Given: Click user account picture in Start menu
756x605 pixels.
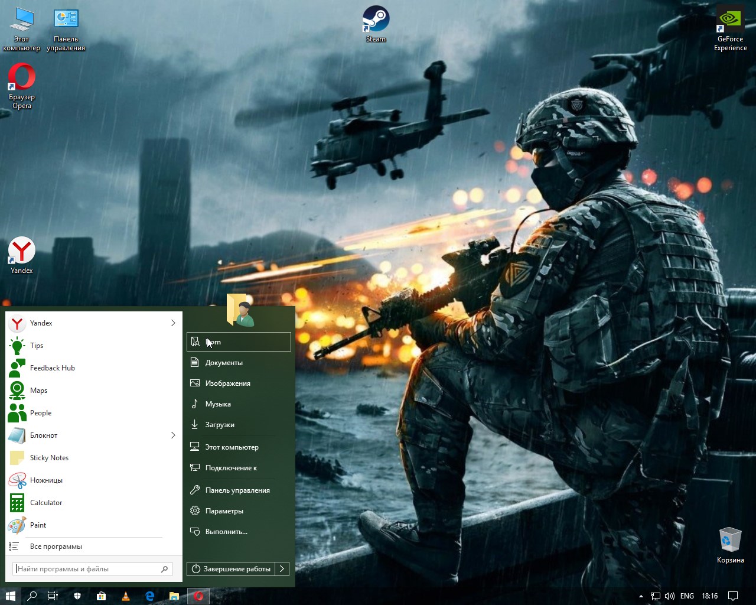Looking at the screenshot, I should click(x=240, y=310).
